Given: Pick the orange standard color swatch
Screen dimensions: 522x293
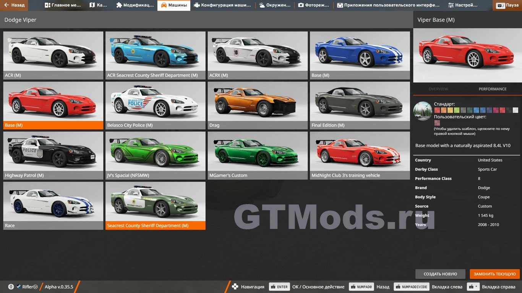Looking at the screenshot, I should click(x=444, y=110).
